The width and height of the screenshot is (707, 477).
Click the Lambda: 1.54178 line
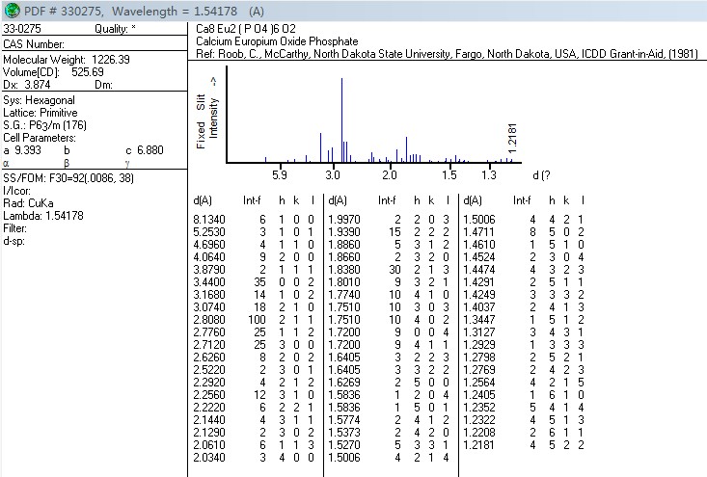pos(43,216)
